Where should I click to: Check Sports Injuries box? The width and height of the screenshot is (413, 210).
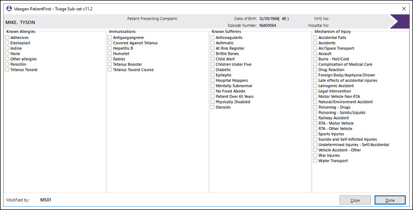[315, 134]
